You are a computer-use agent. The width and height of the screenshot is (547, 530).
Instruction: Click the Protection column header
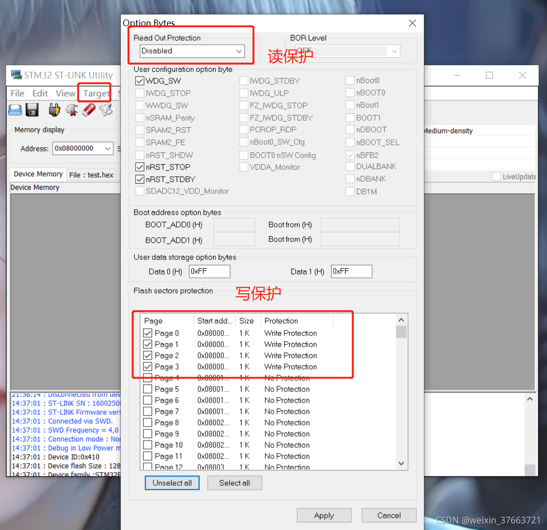pyautogui.click(x=297, y=321)
